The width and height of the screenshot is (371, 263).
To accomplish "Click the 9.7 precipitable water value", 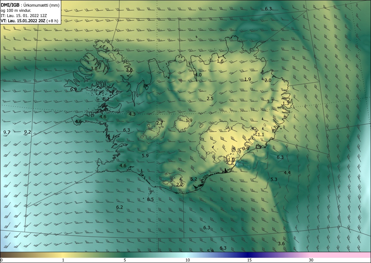I will click(7, 132).
